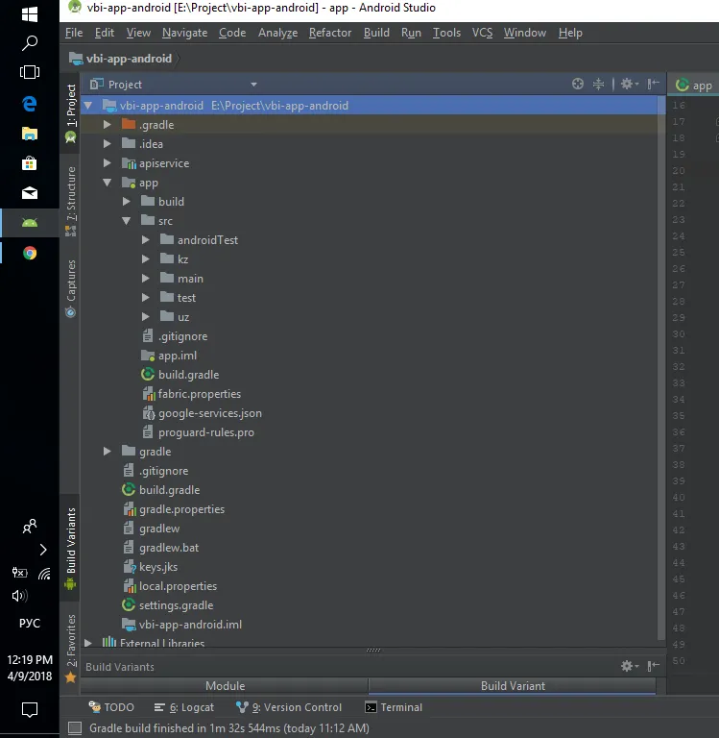Open Windows Task View

pyautogui.click(x=30, y=72)
